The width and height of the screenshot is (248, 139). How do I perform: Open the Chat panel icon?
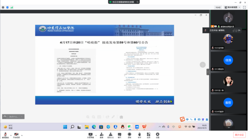[119, 135]
